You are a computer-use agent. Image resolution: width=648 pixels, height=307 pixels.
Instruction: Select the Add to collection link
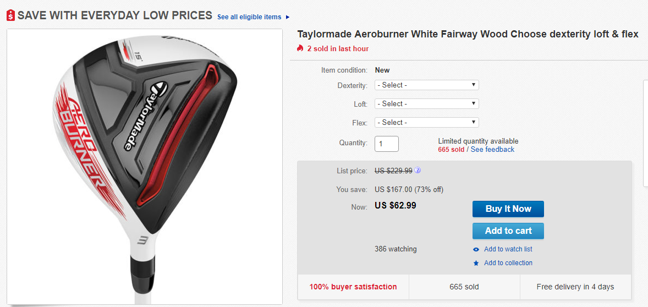click(508, 263)
